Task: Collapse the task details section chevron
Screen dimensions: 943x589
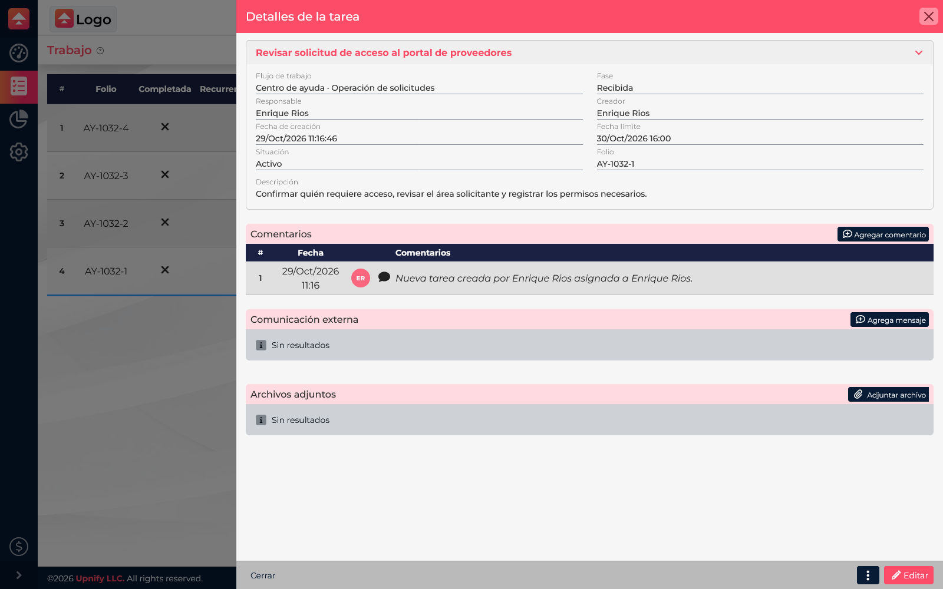Action: 918,52
